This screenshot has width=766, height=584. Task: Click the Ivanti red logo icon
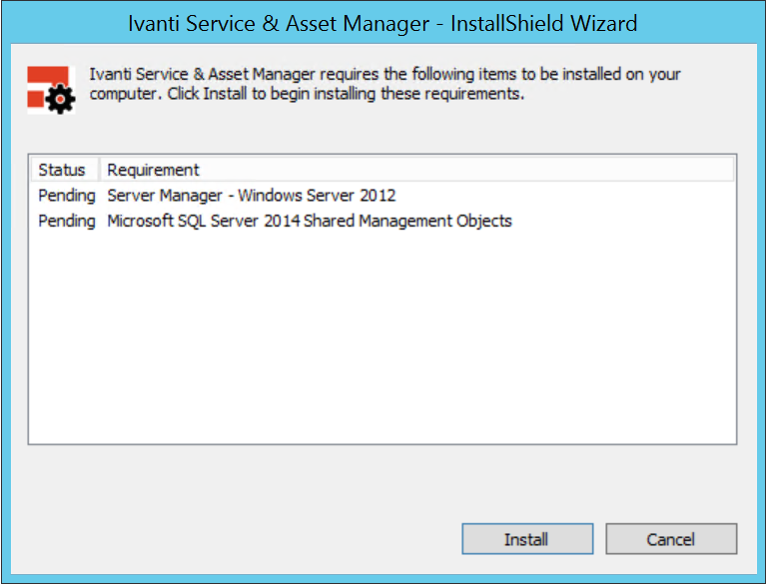pyautogui.click(x=51, y=90)
